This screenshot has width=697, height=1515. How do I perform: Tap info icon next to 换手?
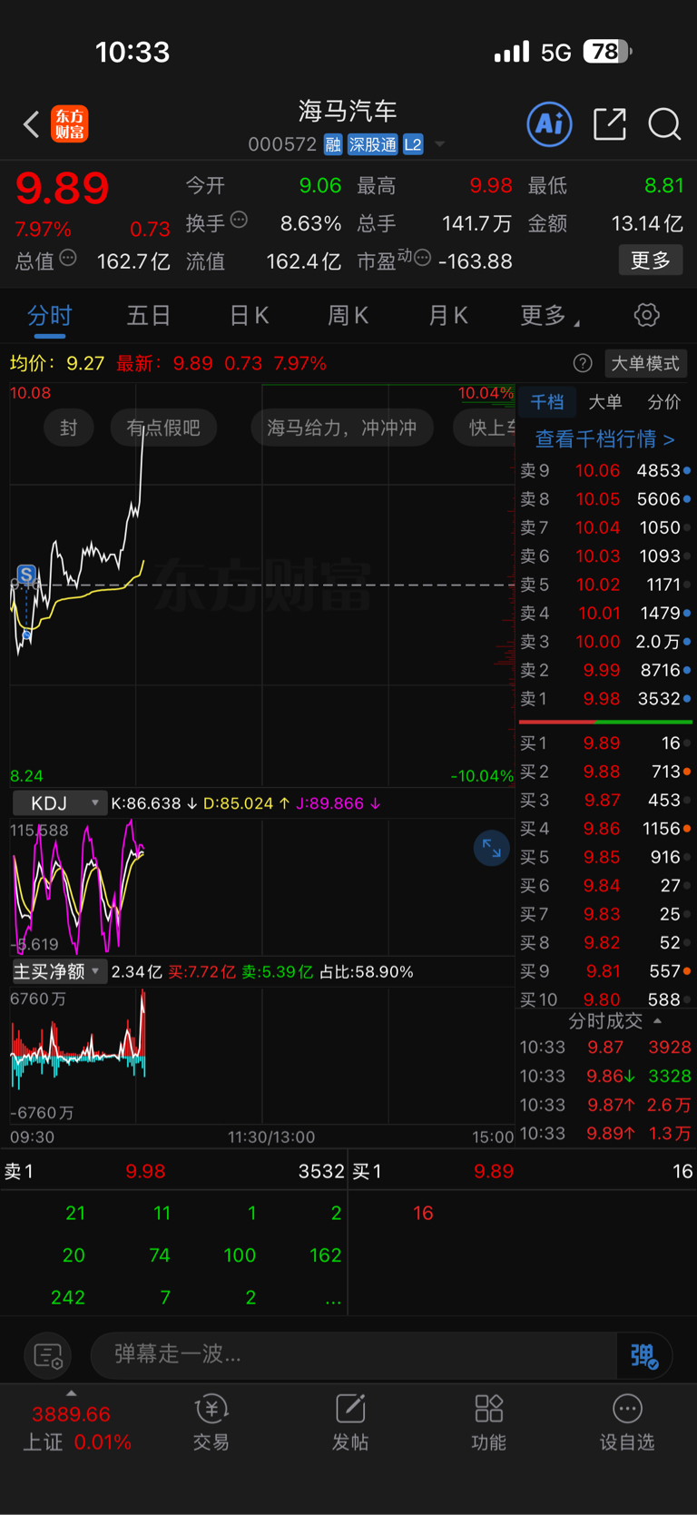[239, 220]
